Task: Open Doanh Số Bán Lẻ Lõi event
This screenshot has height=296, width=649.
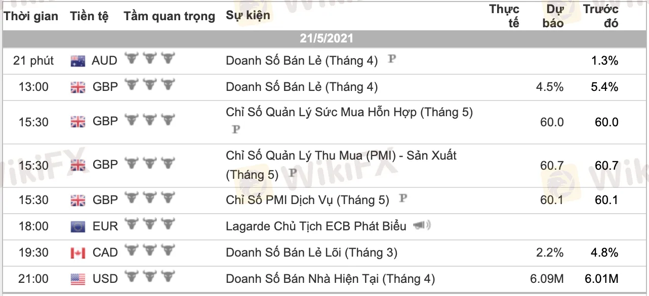Action: click(311, 253)
